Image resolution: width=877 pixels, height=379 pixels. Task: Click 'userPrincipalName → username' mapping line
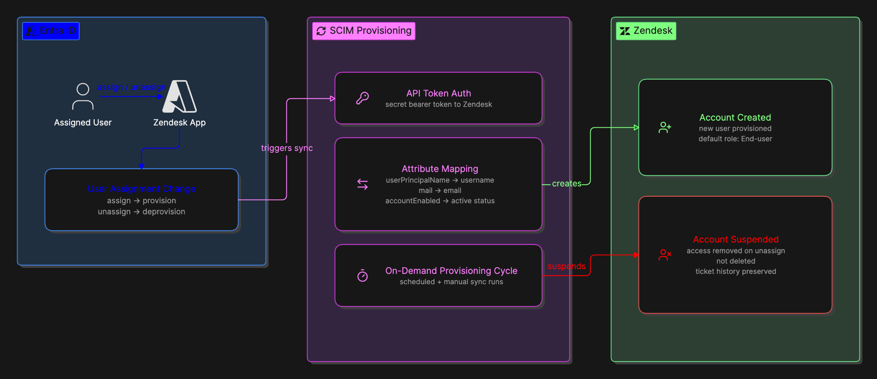point(440,180)
